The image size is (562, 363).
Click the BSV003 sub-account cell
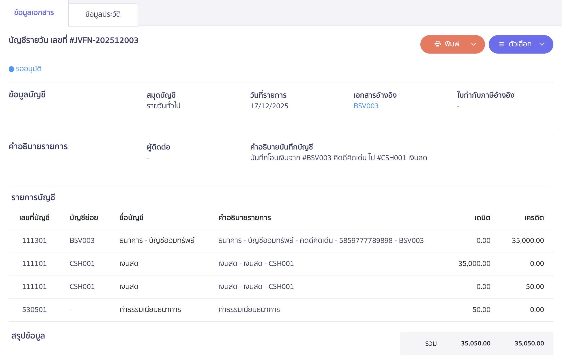coord(82,241)
